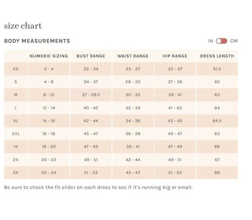Click the Waist Range column header
Viewport: 252px width, 220px height.
coord(133,56)
